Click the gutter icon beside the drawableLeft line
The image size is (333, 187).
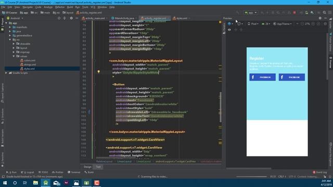click(89, 112)
